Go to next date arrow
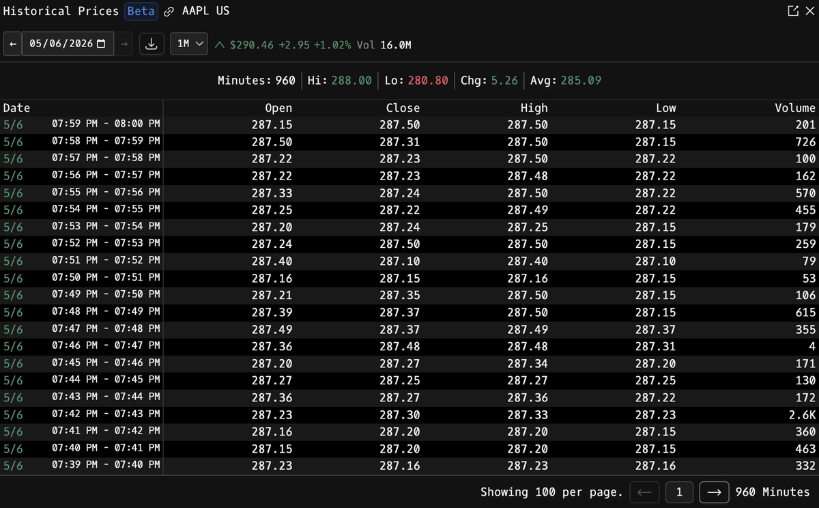Screen dimensions: 819x508 tap(124, 44)
